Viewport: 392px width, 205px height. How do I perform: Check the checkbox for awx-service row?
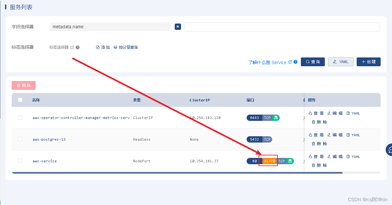coord(20,161)
